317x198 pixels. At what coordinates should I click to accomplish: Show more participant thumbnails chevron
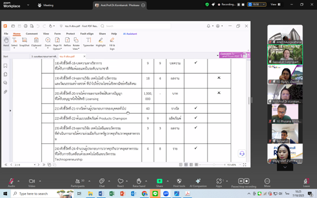click(x=285, y=167)
